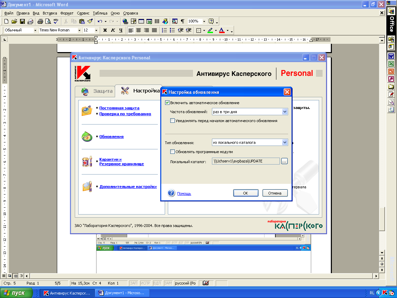This screenshot has width=397, height=298.
Task: Click the Copy icon in the toolbar
Action: click(x=74, y=21)
